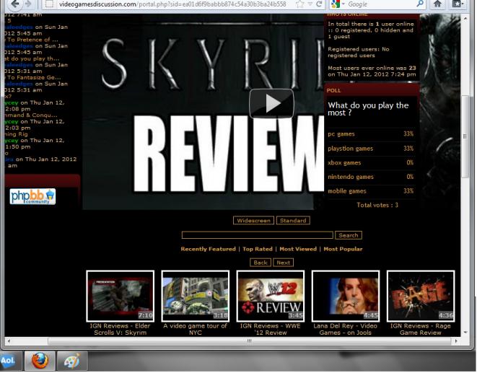The height and width of the screenshot is (373, 477).
Task: Click the Back button under the video tabs
Action: coord(261,263)
